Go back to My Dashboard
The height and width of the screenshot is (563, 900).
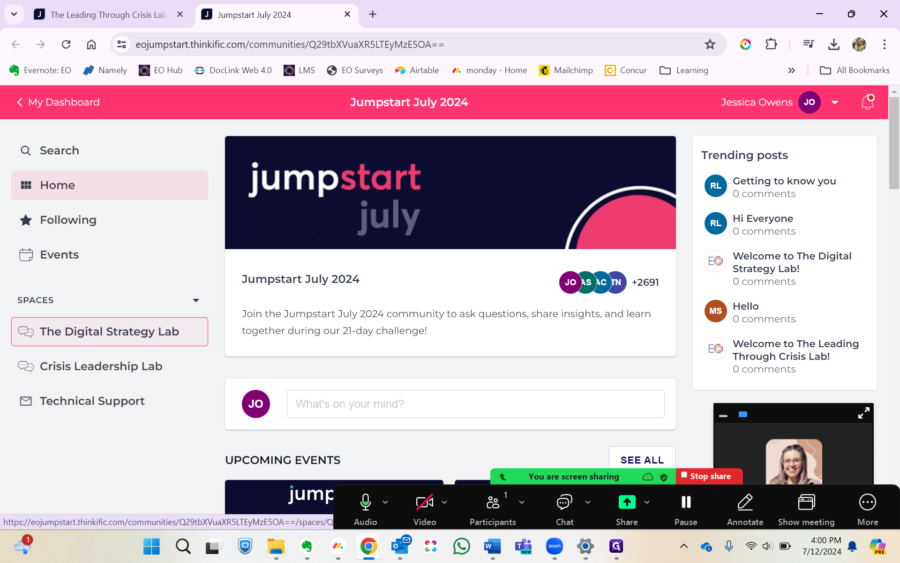tap(59, 102)
